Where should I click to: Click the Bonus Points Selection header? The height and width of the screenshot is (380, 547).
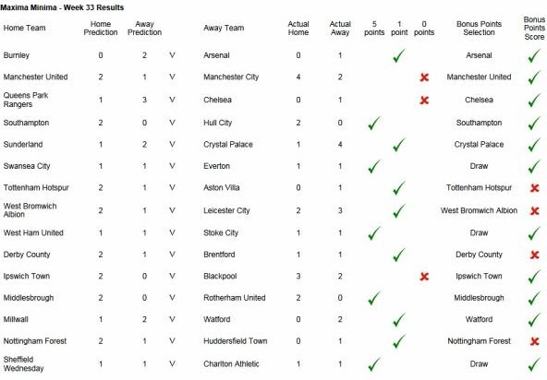pyautogui.click(x=479, y=29)
